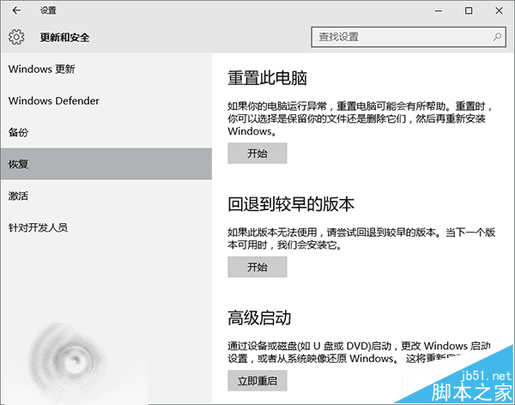This screenshot has width=515, height=405.
Task: Click the 设置 window title text
Action: click(48, 10)
